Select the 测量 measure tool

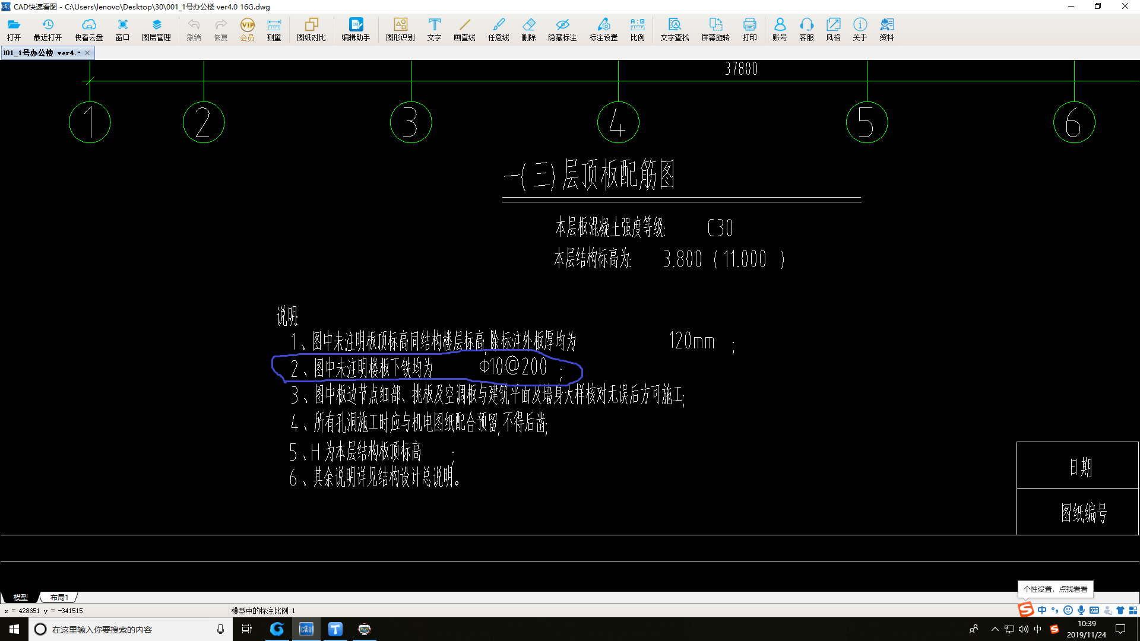click(274, 30)
